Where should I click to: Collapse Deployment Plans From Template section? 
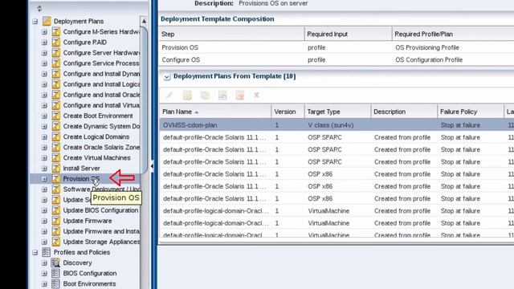point(167,77)
